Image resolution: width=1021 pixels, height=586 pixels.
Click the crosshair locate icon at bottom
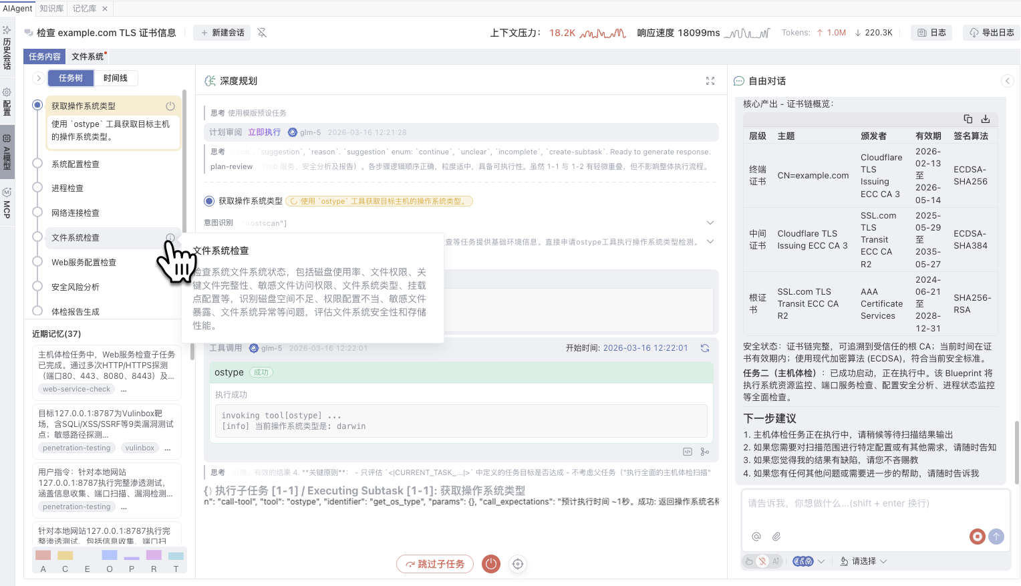tap(518, 564)
